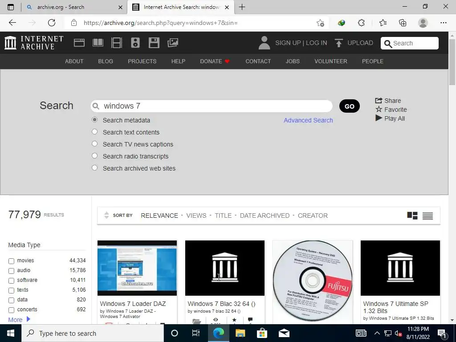View site information lock icon
Screen dimensions: 456x342
pos(74,23)
